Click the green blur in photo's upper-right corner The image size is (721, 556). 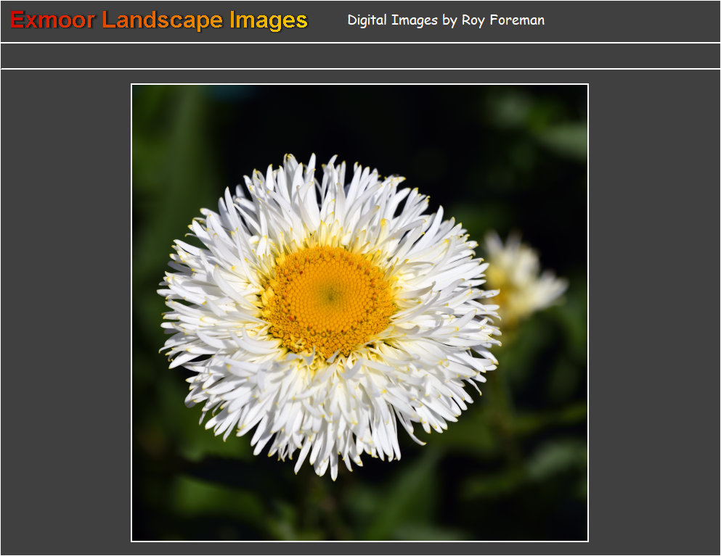point(552,123)
